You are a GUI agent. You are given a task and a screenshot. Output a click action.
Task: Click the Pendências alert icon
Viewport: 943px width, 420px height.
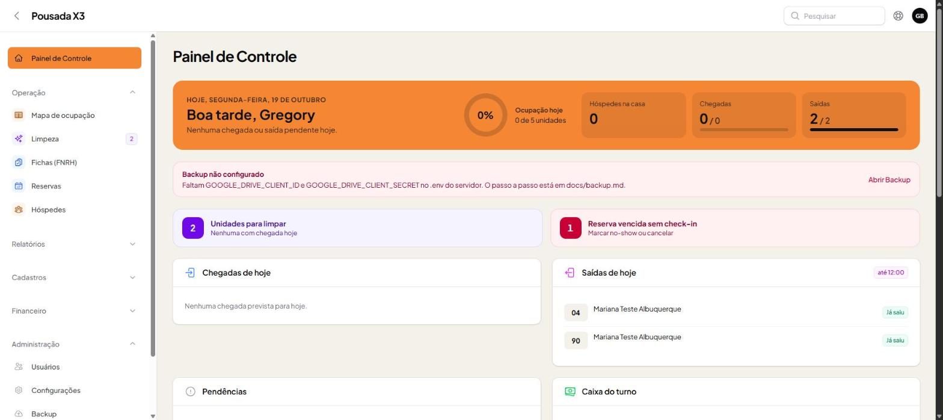coord(191,392)
